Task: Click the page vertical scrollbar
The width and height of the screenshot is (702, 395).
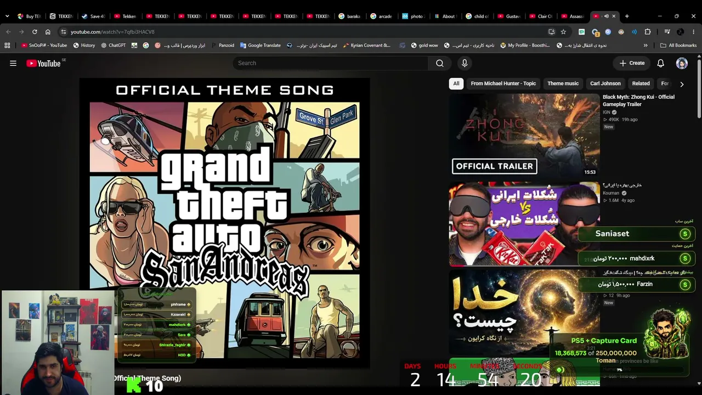Action: click(x=699, y=88)
